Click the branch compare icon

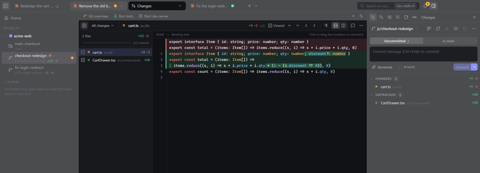[429, 29]
